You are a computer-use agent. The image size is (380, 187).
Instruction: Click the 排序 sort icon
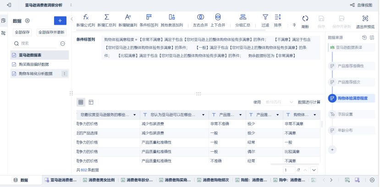[278, 17]
